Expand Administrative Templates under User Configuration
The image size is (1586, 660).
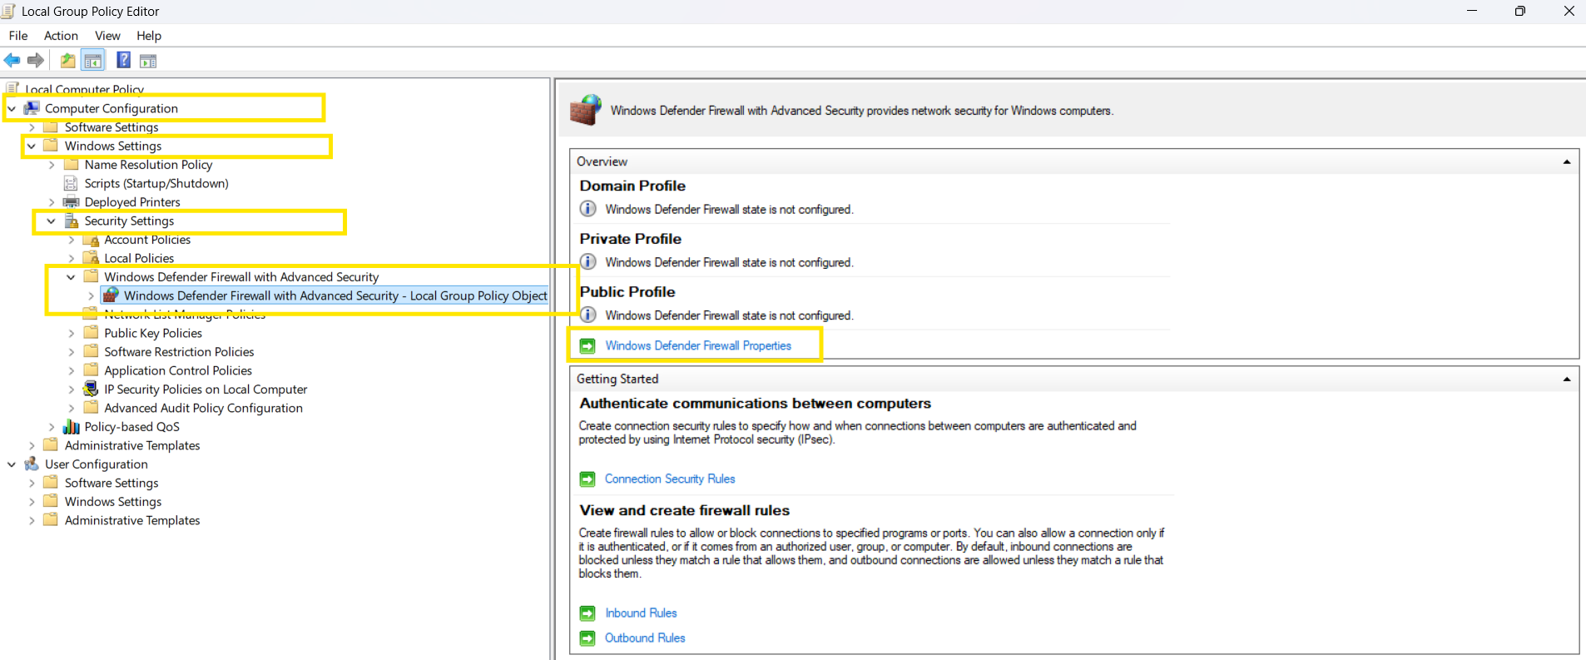point(32,520)
